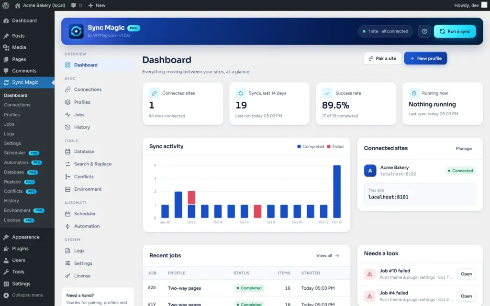Open the Automation PRO submenu link
This screenshot has height=306, width=490.
tap(23, 163)
